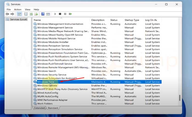This screenshot has height=117, width=192.
Task: Click the gear icon beside WMI Performance Adapter
Action: [x=35, y=100]
